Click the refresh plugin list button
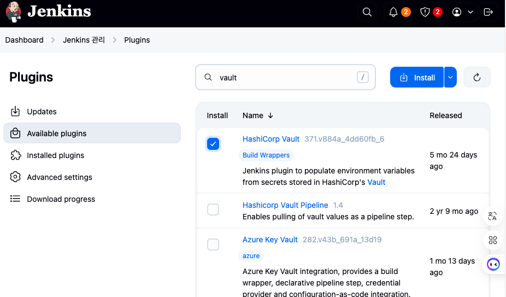Screen dimensions: 506x297 [477, 77]
